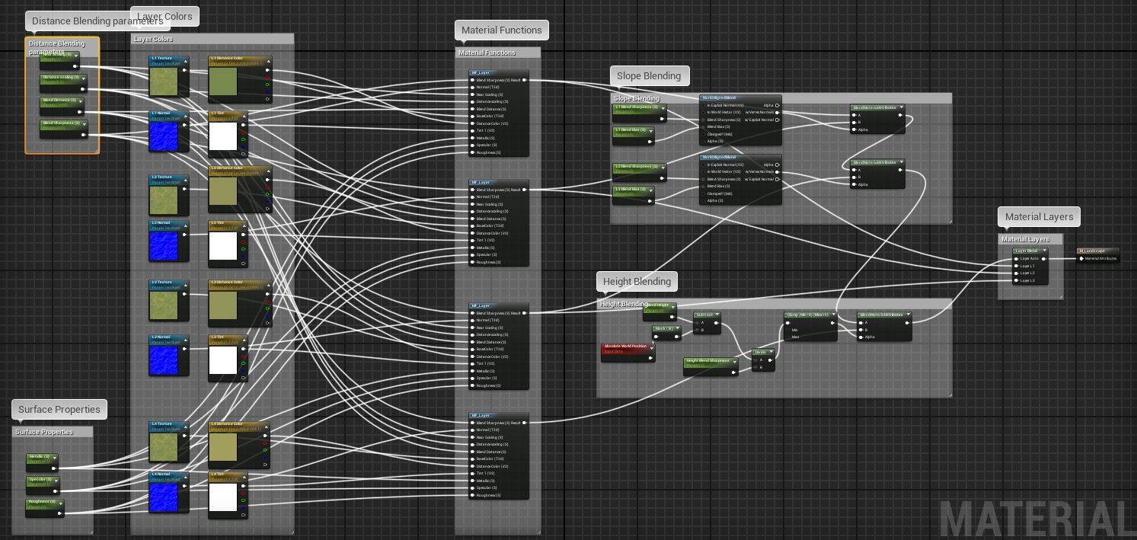
Task: Select the L3 Texture grass thumbnail
Action: coord(164,305)
